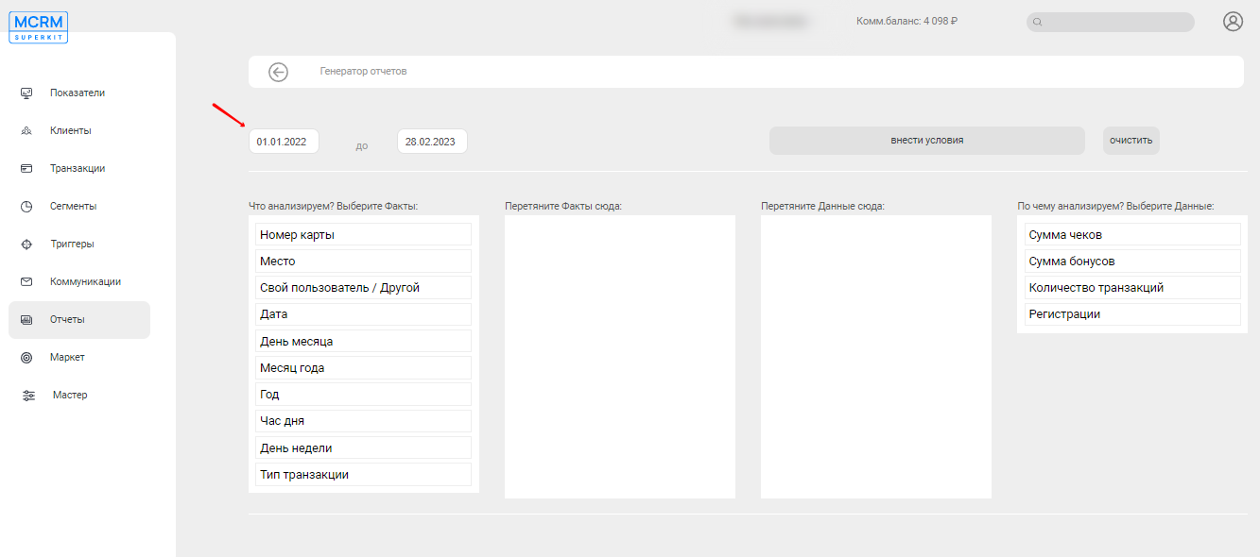Image resolution: width=1260 pixels, height=557 pixels.
Task: Open Транзакции menu item
Action: (x=78, y=168)
